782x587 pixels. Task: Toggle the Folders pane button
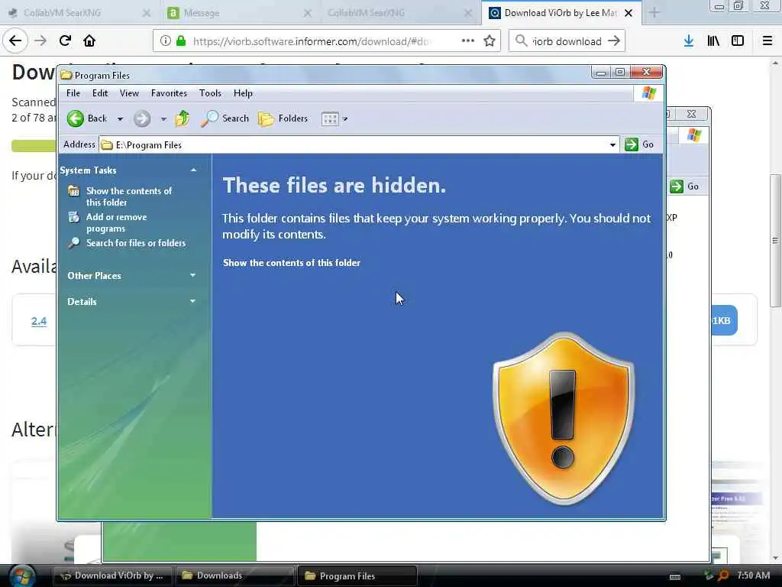(x=283, y=118)
